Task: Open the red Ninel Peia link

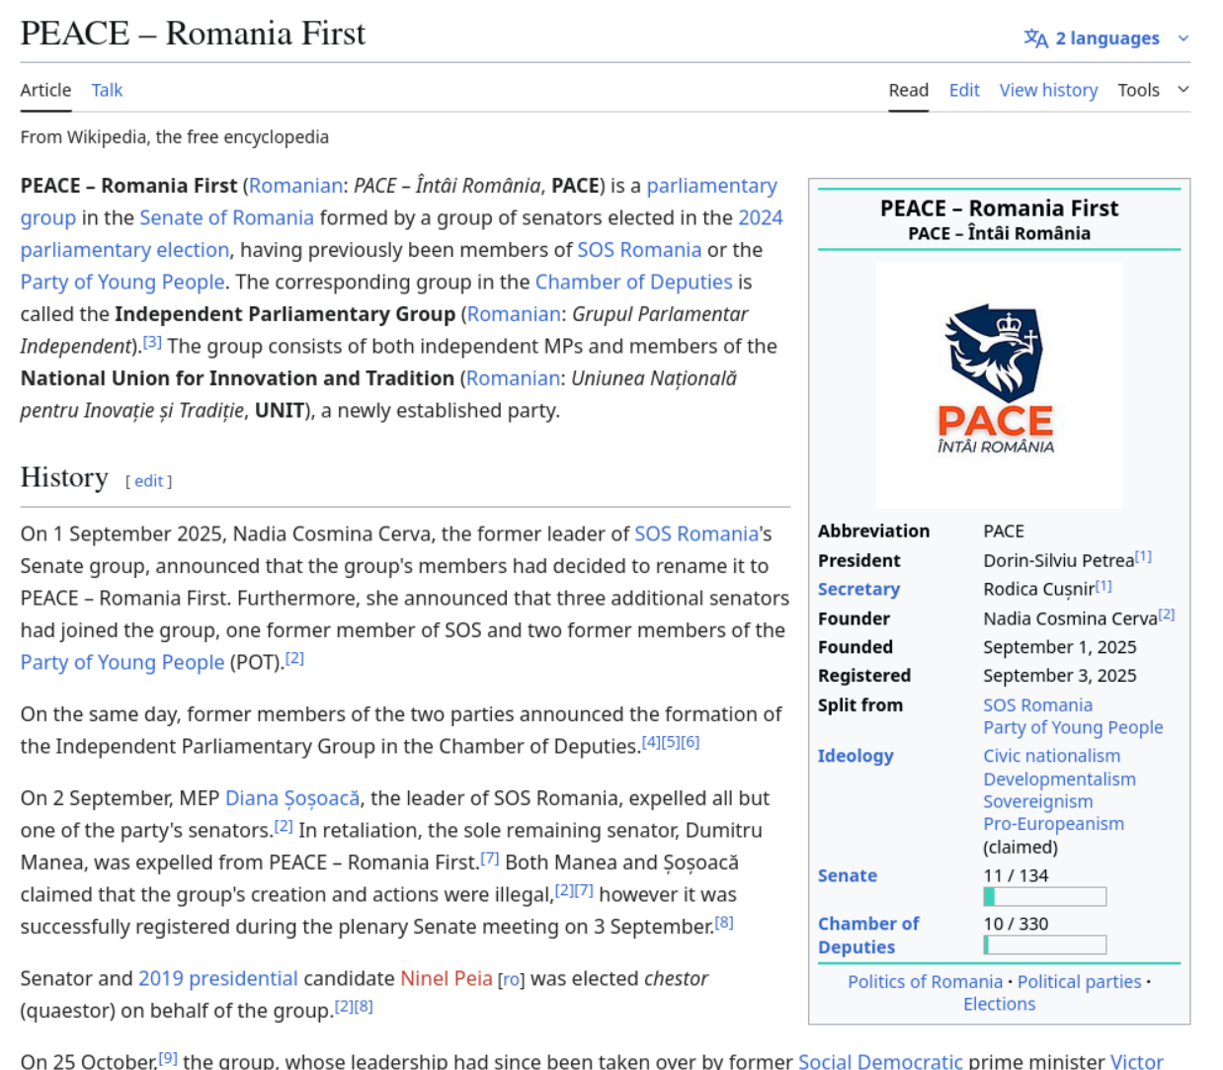Action: (x=446, y=978)
